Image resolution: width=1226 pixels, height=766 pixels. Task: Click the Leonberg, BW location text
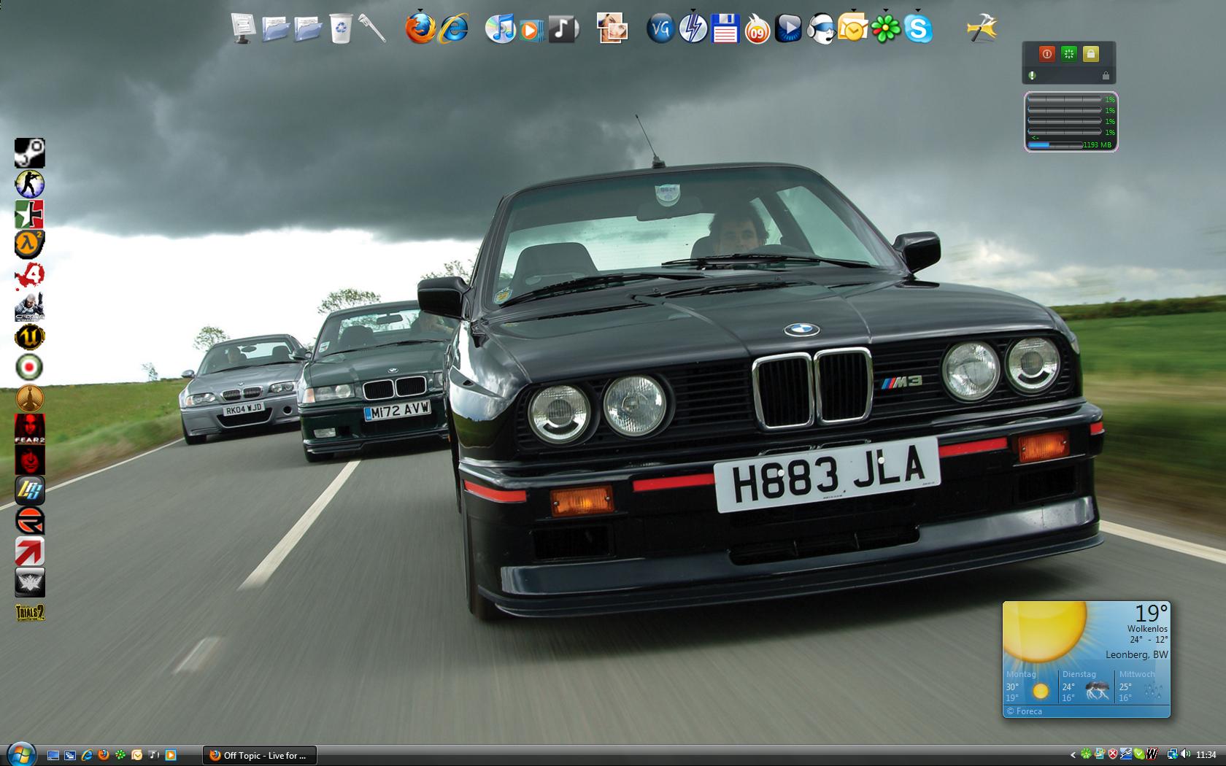[1137, 654]
